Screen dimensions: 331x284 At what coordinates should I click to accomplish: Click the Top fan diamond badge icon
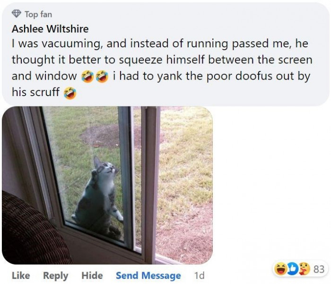[16, 14]
